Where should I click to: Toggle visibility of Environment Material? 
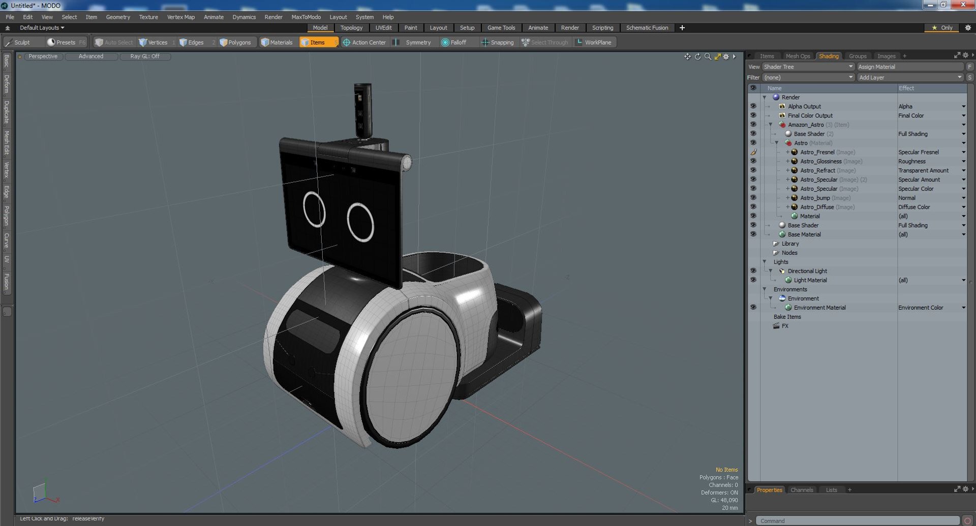753,308
